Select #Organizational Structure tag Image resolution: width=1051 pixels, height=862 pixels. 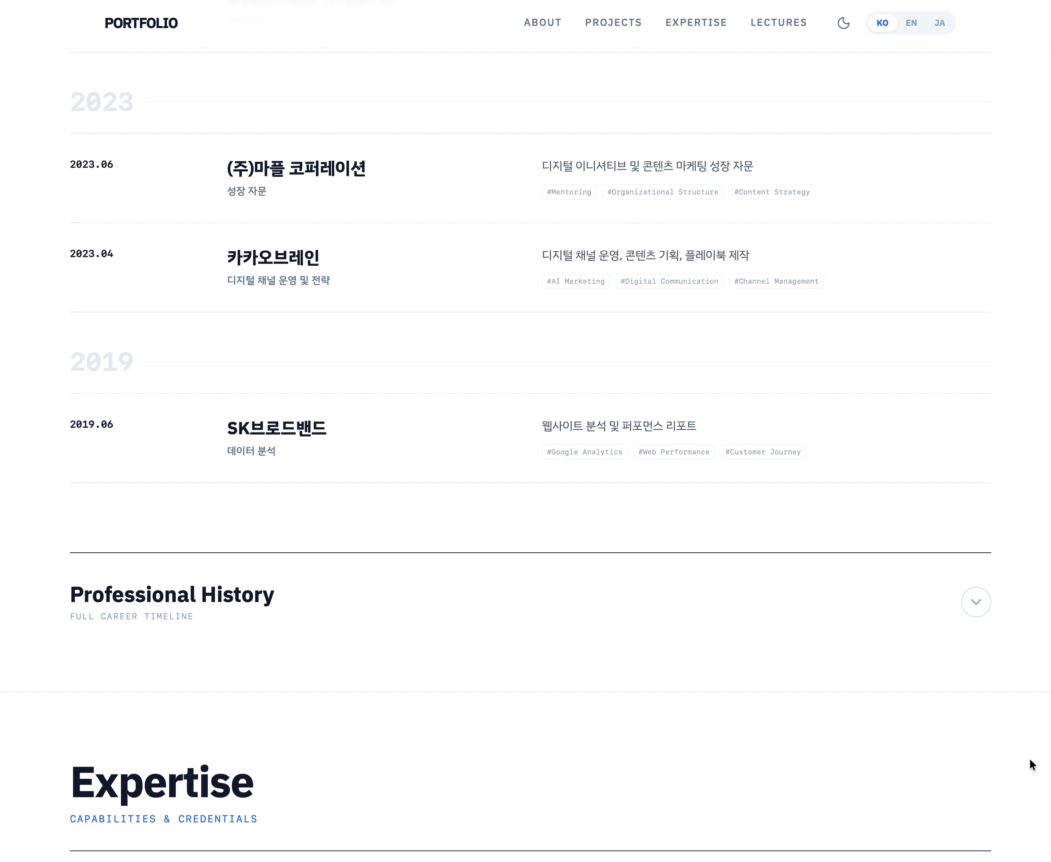pos(663,192)
